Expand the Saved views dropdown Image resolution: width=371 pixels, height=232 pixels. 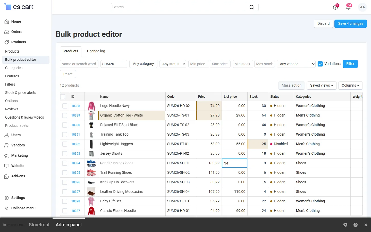click(x=322, y=86)
